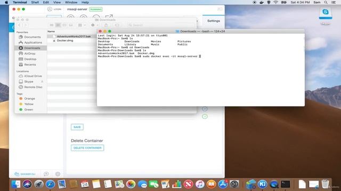Click DELETE CONTAINER button
341x191 pixels.
point(87,147)
